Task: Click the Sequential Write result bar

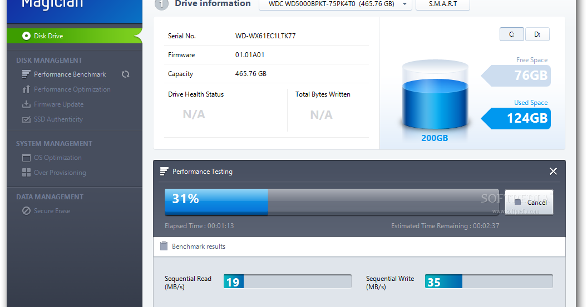Action: pyautogui.click(x=489, y=281)
